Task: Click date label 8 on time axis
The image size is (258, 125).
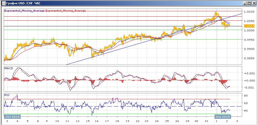Action: click(x=38, y=122)
